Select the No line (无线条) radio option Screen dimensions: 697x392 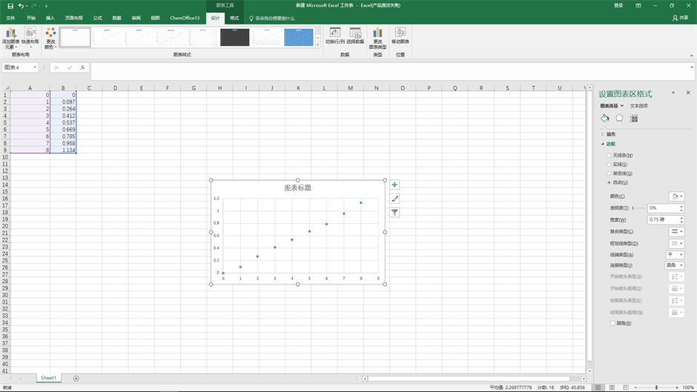pyautogui.click(x=610, y=156)
